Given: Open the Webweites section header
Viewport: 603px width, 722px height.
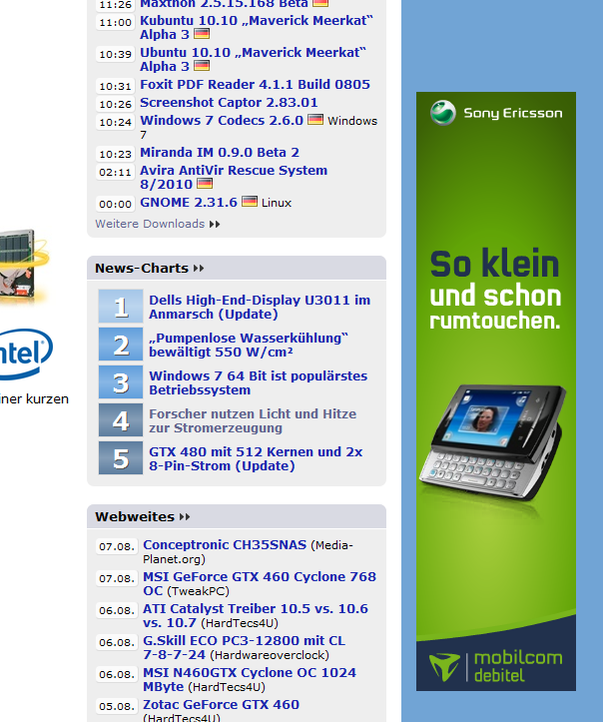Looking at the screenshot, I should coord(135,516).
